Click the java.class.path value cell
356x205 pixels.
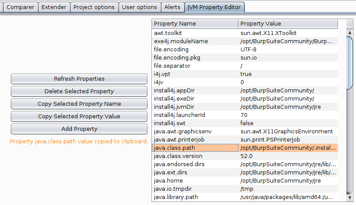[x=288, y=148]
